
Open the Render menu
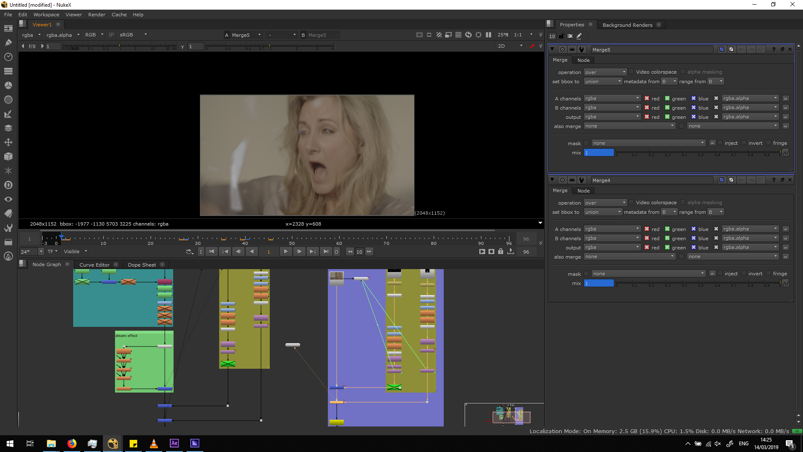point(97,15)
